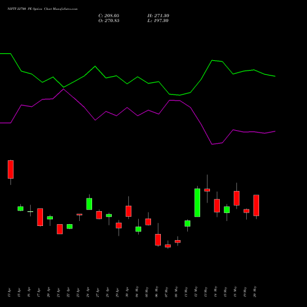Click the '12 May' date axis label
This screenshot has height=307, width=307.
(196, 292)
